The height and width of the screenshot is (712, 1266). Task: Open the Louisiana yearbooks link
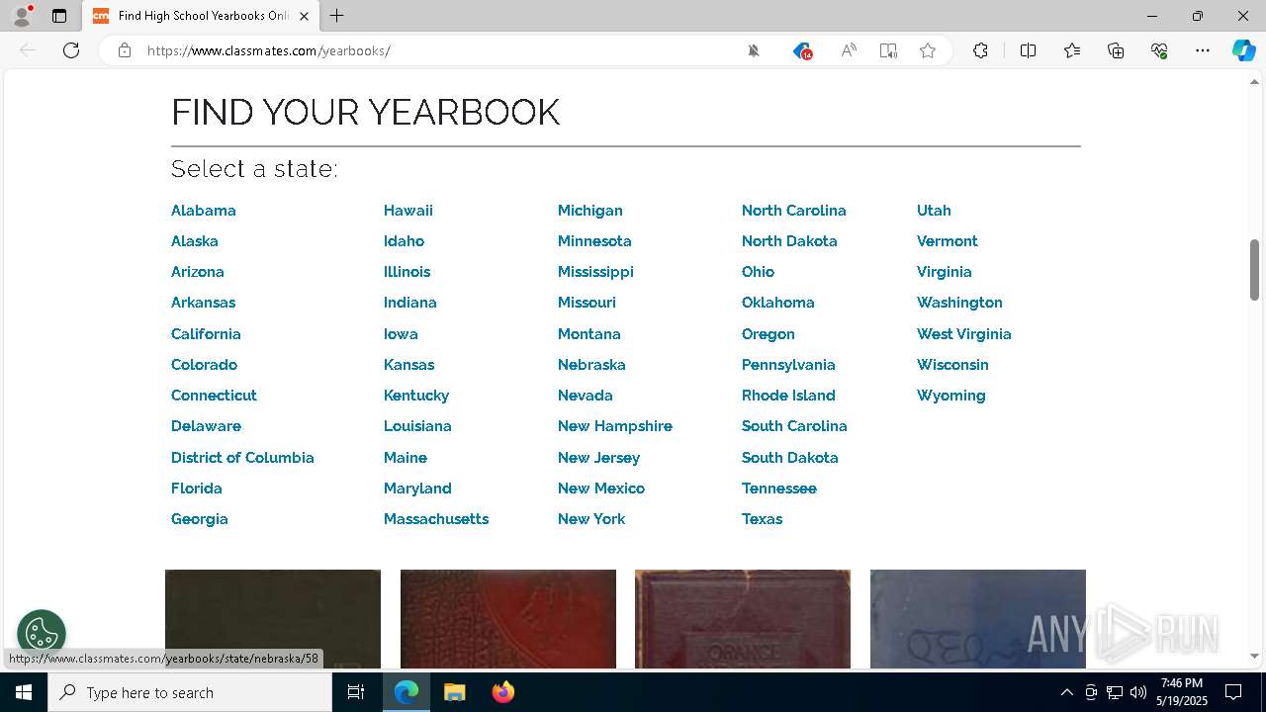click(x=417, y=426)
